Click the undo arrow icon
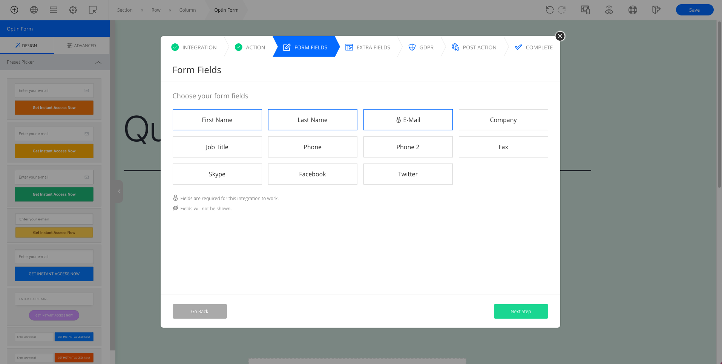Viewport: 722px width, 364px height. 550,10
